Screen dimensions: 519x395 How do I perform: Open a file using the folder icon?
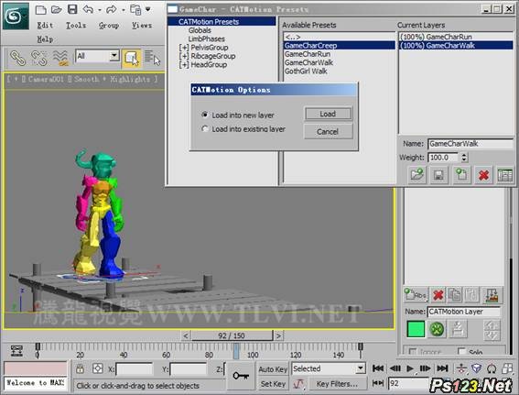pos(56,9)
